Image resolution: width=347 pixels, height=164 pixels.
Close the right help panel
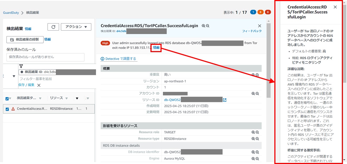click(335, 7)
